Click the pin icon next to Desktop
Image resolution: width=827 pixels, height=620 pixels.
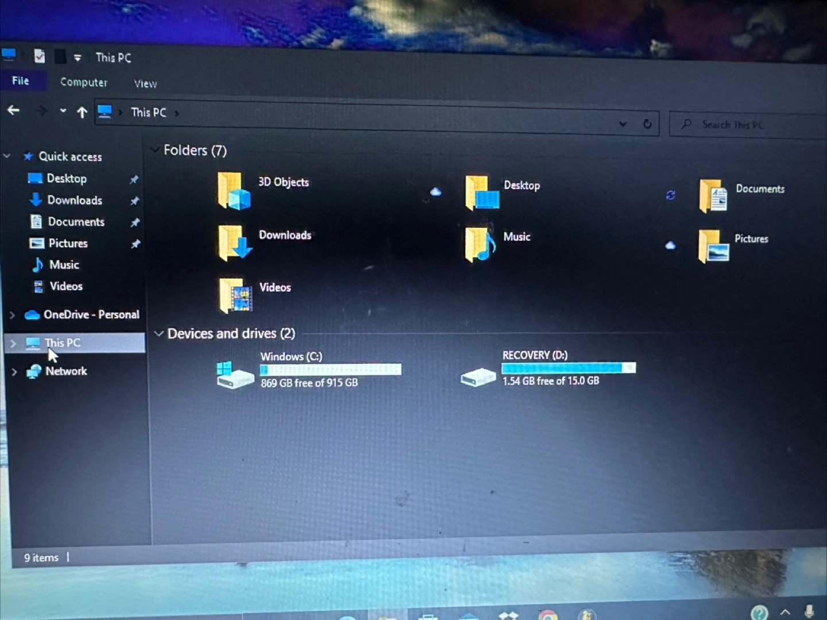pos(134,179)
